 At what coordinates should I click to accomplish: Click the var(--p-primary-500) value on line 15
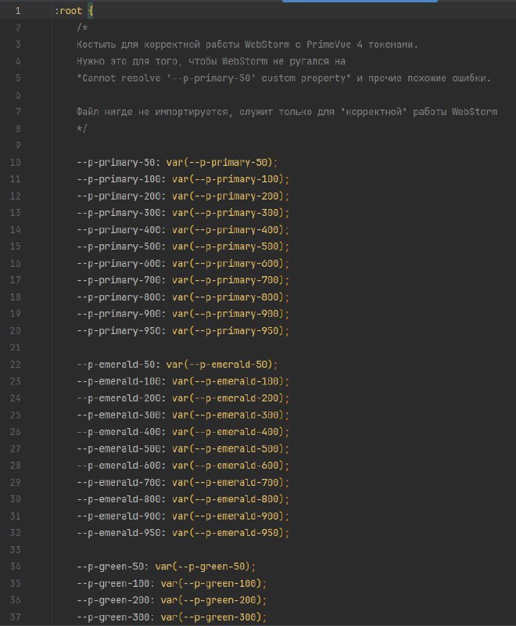(228, 246)
